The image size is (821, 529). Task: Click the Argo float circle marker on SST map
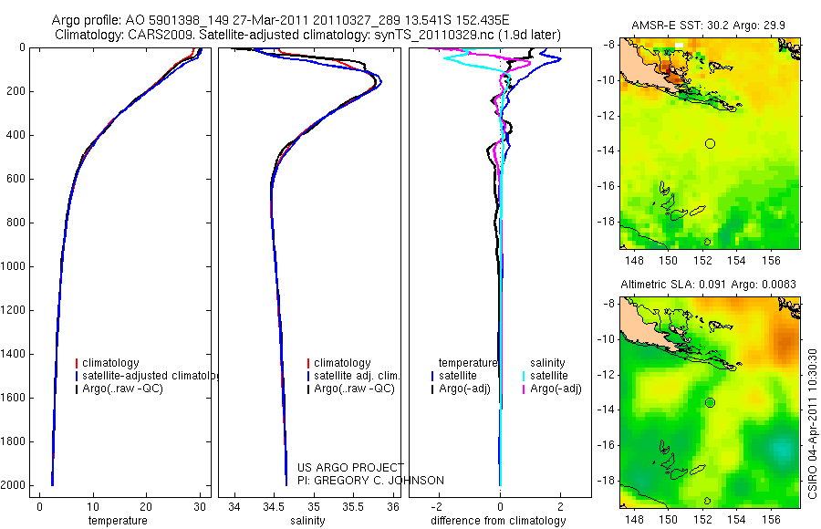[710, 143]
